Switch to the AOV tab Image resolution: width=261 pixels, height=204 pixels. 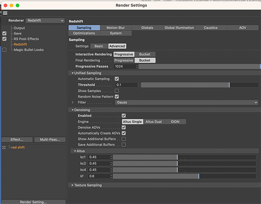click(243, 28)
